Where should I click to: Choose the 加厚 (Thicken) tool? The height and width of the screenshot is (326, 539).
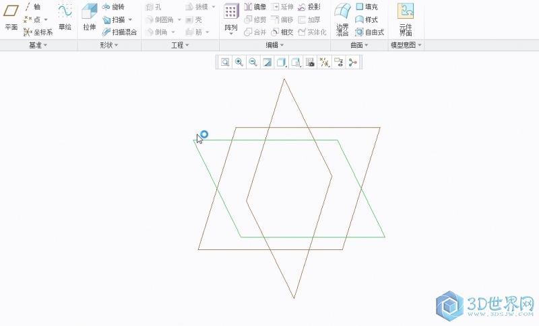tap(309, 19)
